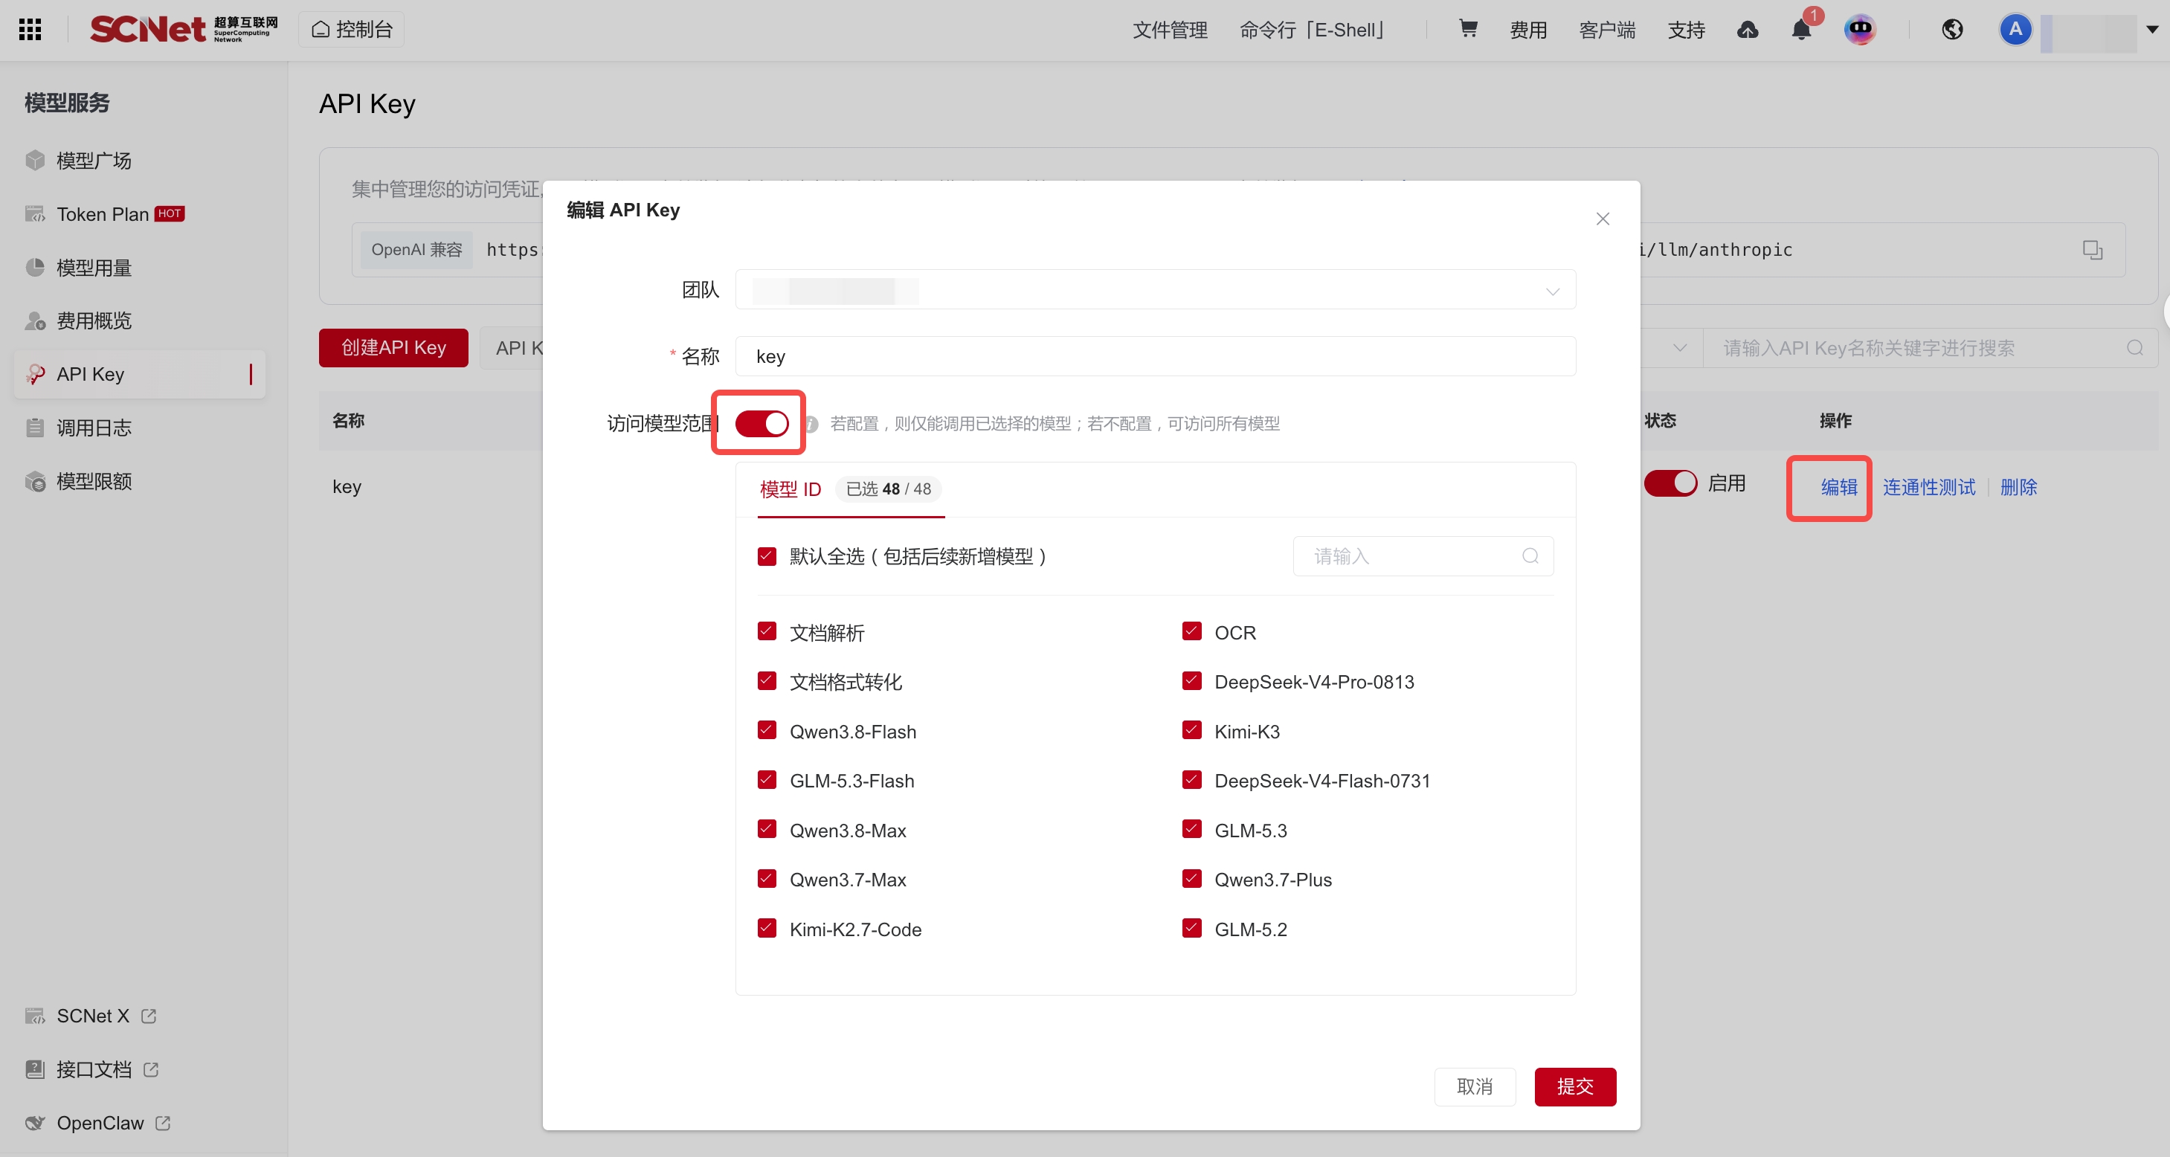This screenshot has height=1157, width=2170.
Task: Open 命令行「E-Shell」
Action: 1313,30
